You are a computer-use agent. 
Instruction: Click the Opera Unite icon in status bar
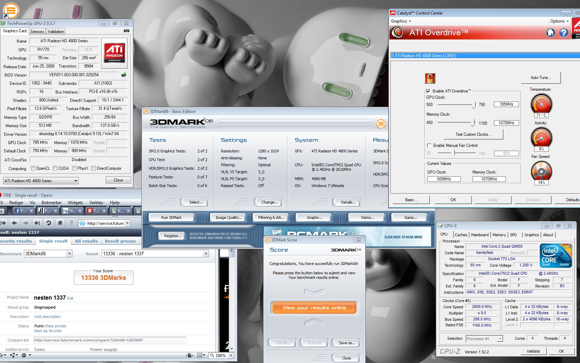[x=13, y=355]
